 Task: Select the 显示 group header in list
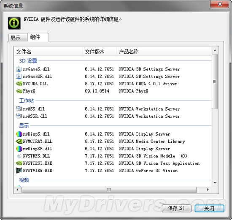(24, 126)
